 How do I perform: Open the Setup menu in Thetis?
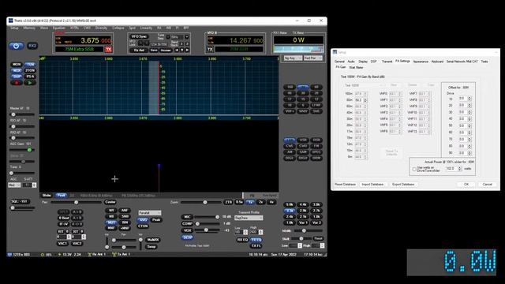coord(14,28)
